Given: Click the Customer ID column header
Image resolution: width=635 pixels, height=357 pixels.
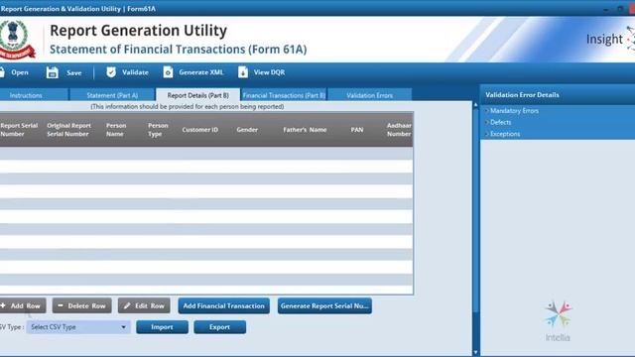Looking at the screenshot, I should [x=200, y=130].
